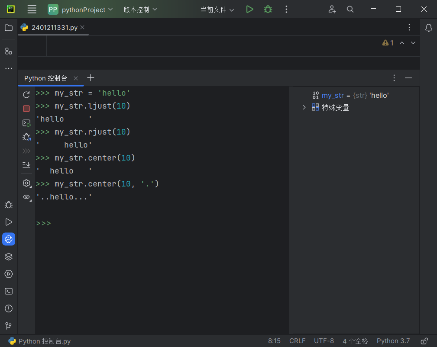The image size is (437, 347).
Task: Open Search Everywhere magnifier icon
Action: coord(350,10)
